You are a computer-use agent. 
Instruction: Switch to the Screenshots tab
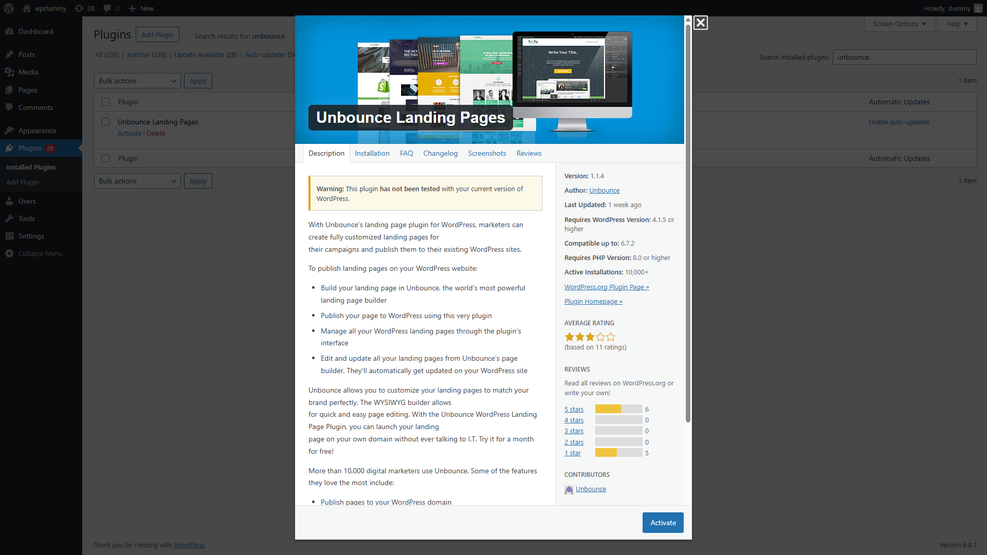[487, 153]
